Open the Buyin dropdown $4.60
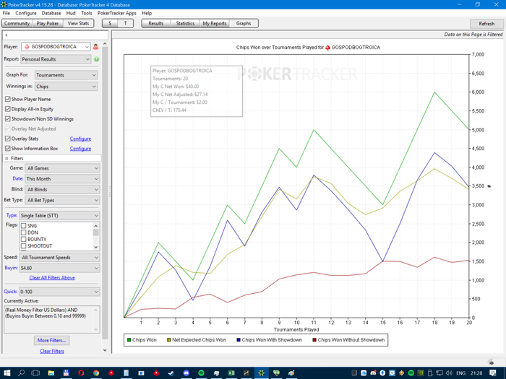This screenshot has width=506, height=379. point(60,268)
